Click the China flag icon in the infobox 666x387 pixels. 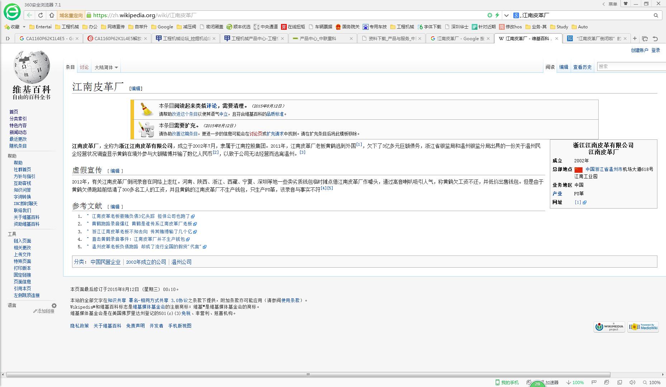pos(579,169)
